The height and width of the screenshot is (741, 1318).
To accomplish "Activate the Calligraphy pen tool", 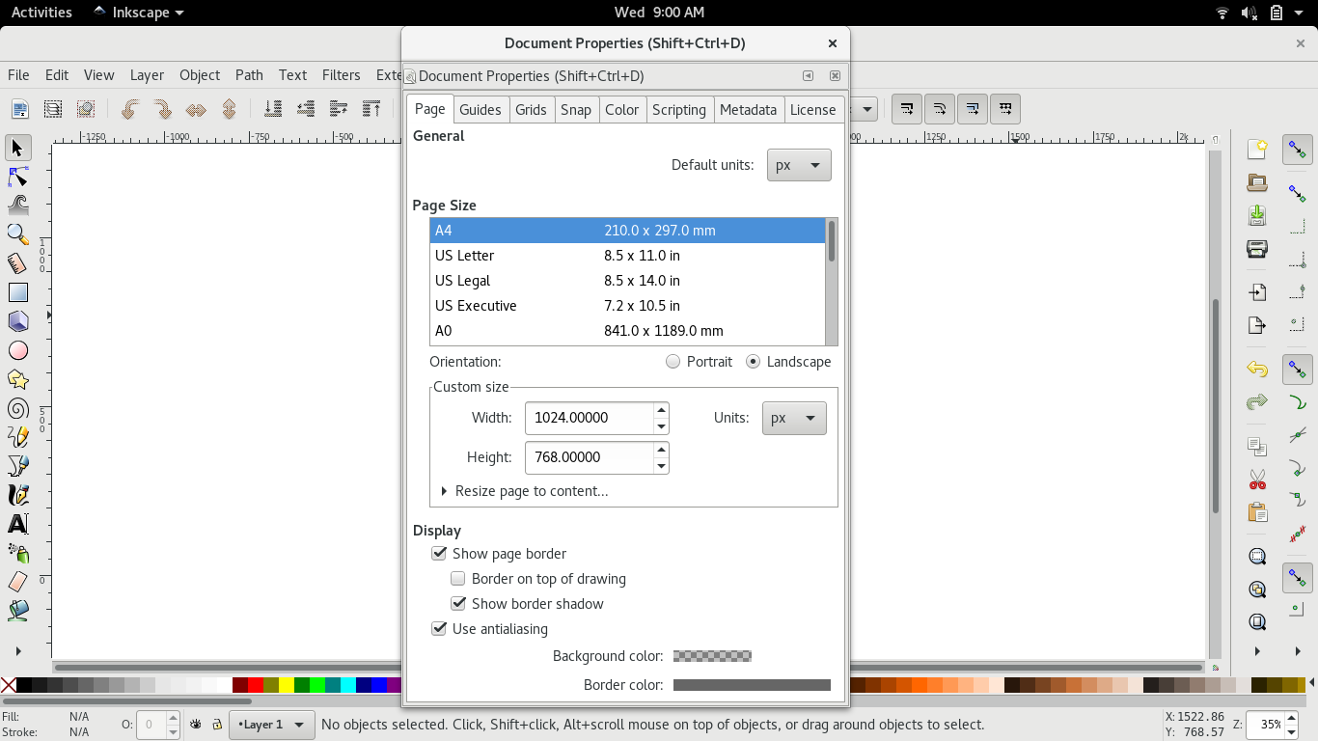I will [x=18, y=495].
